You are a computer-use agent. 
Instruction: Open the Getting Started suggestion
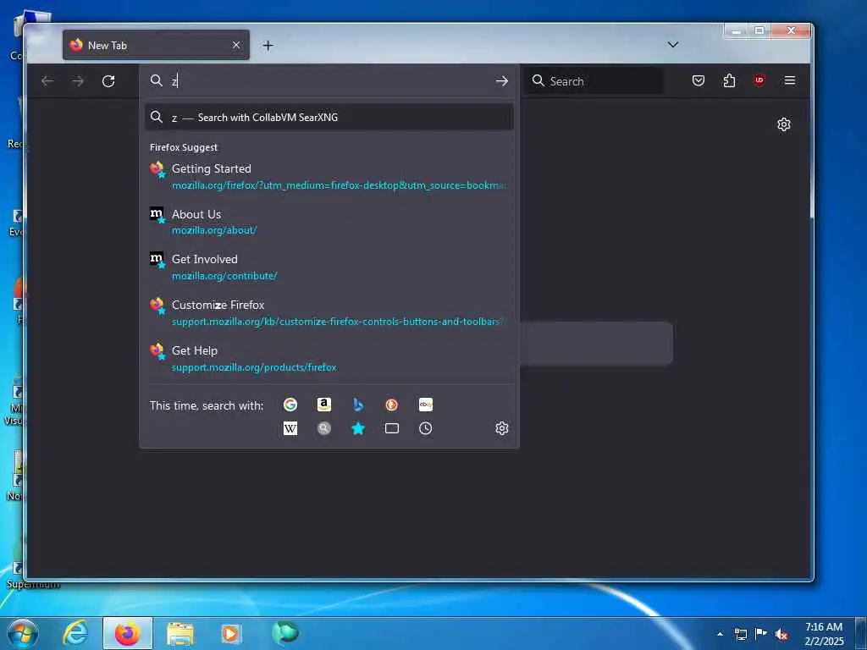click(x=329, y=176)
